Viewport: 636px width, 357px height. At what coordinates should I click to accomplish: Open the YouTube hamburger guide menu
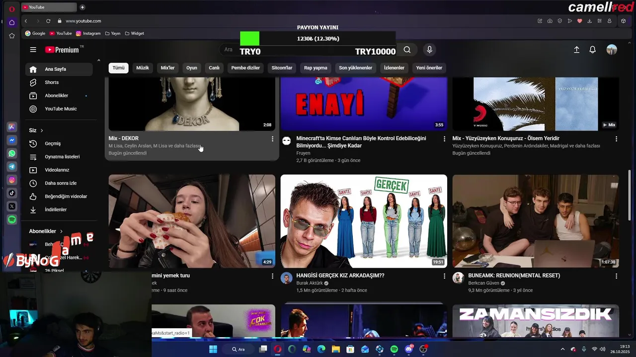(x=33, y=50)
